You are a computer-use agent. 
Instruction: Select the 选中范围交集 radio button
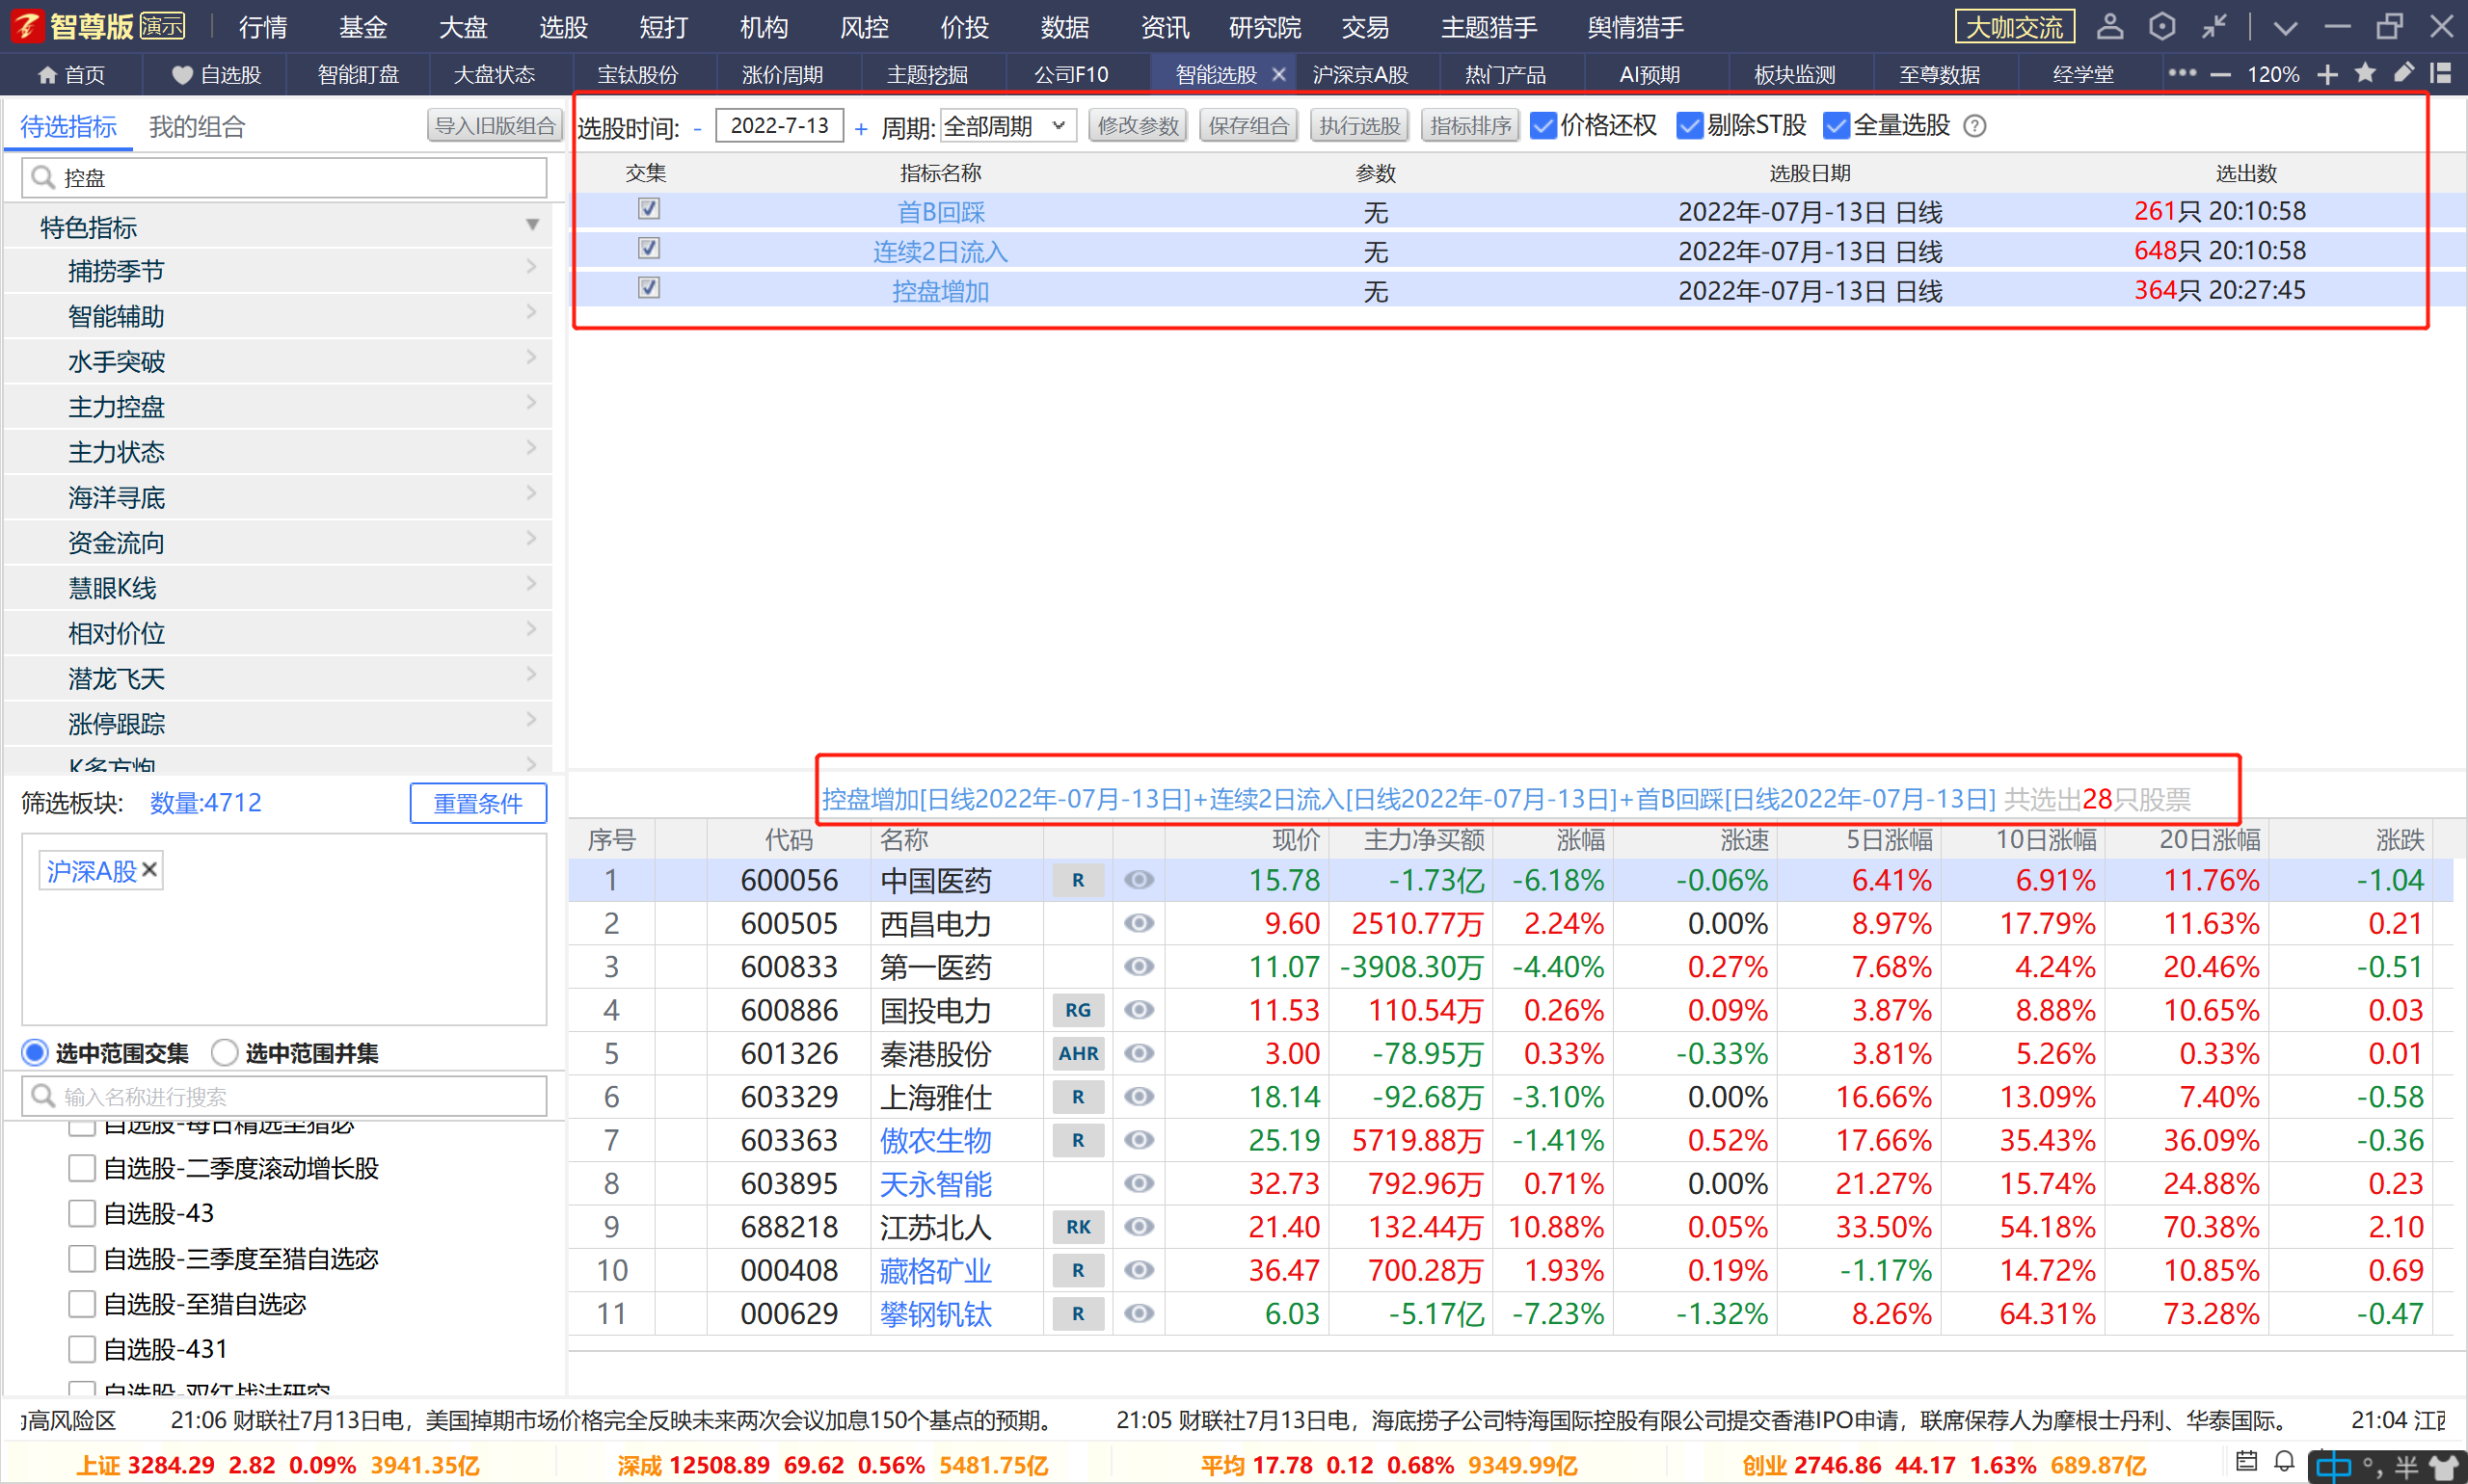pos(35,1052)
